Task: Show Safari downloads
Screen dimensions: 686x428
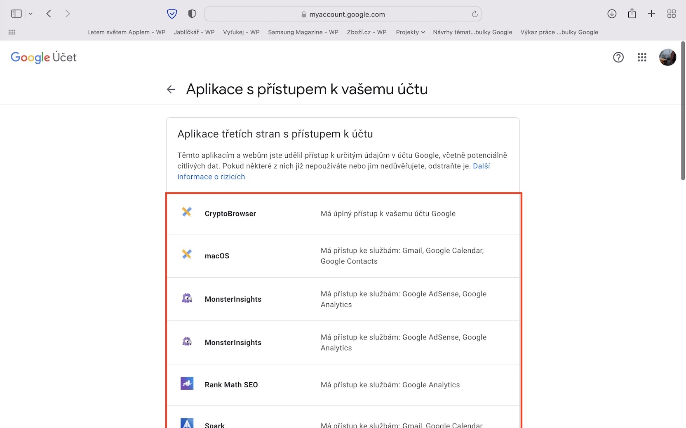Action: [x=612, y=14]
